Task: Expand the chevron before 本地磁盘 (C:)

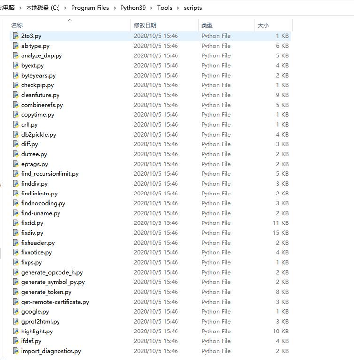Action: click(21, 8)
